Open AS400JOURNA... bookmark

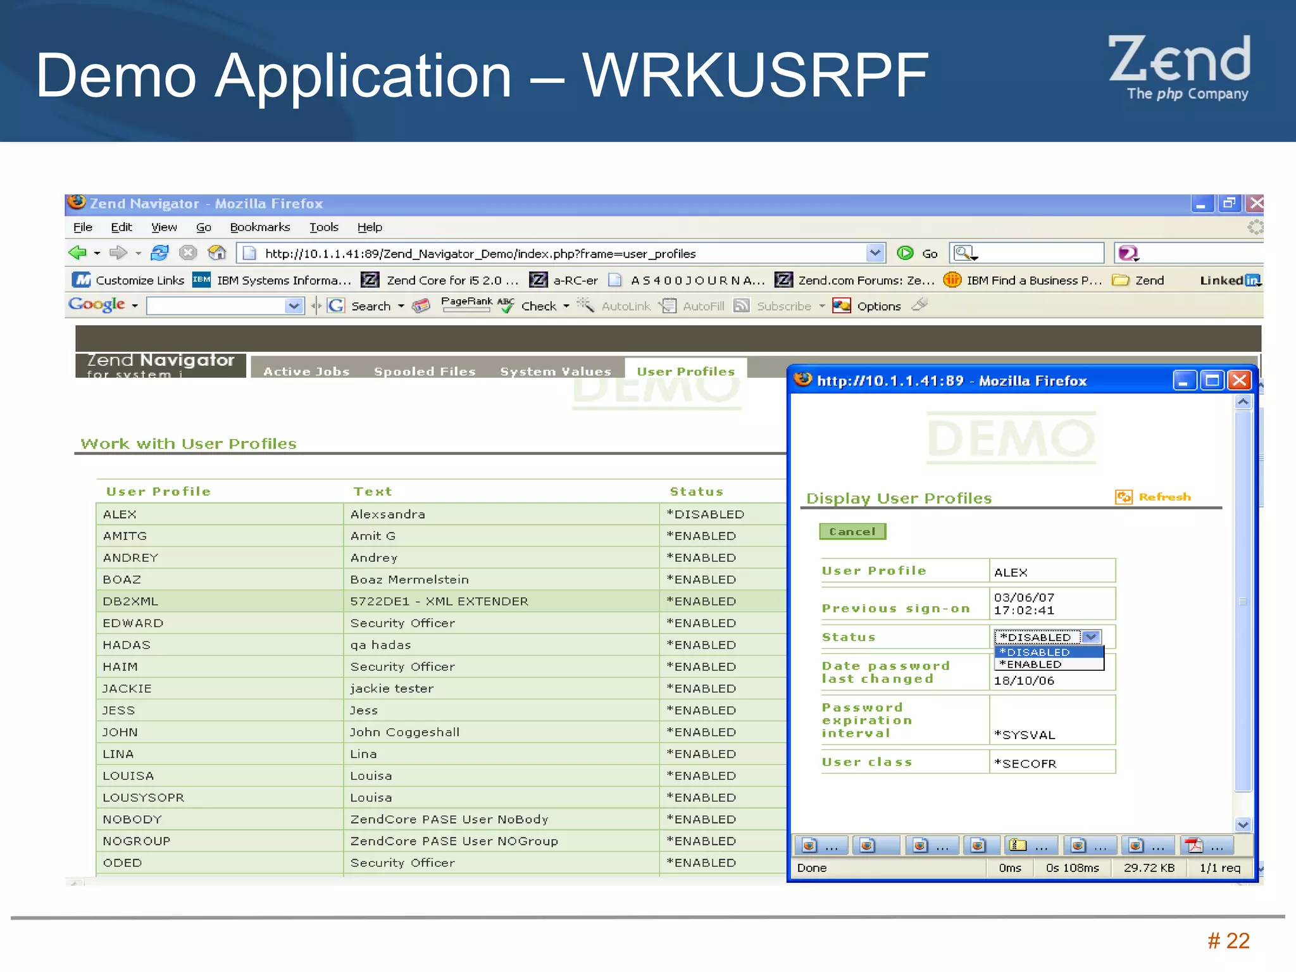(x=686, y=280)
